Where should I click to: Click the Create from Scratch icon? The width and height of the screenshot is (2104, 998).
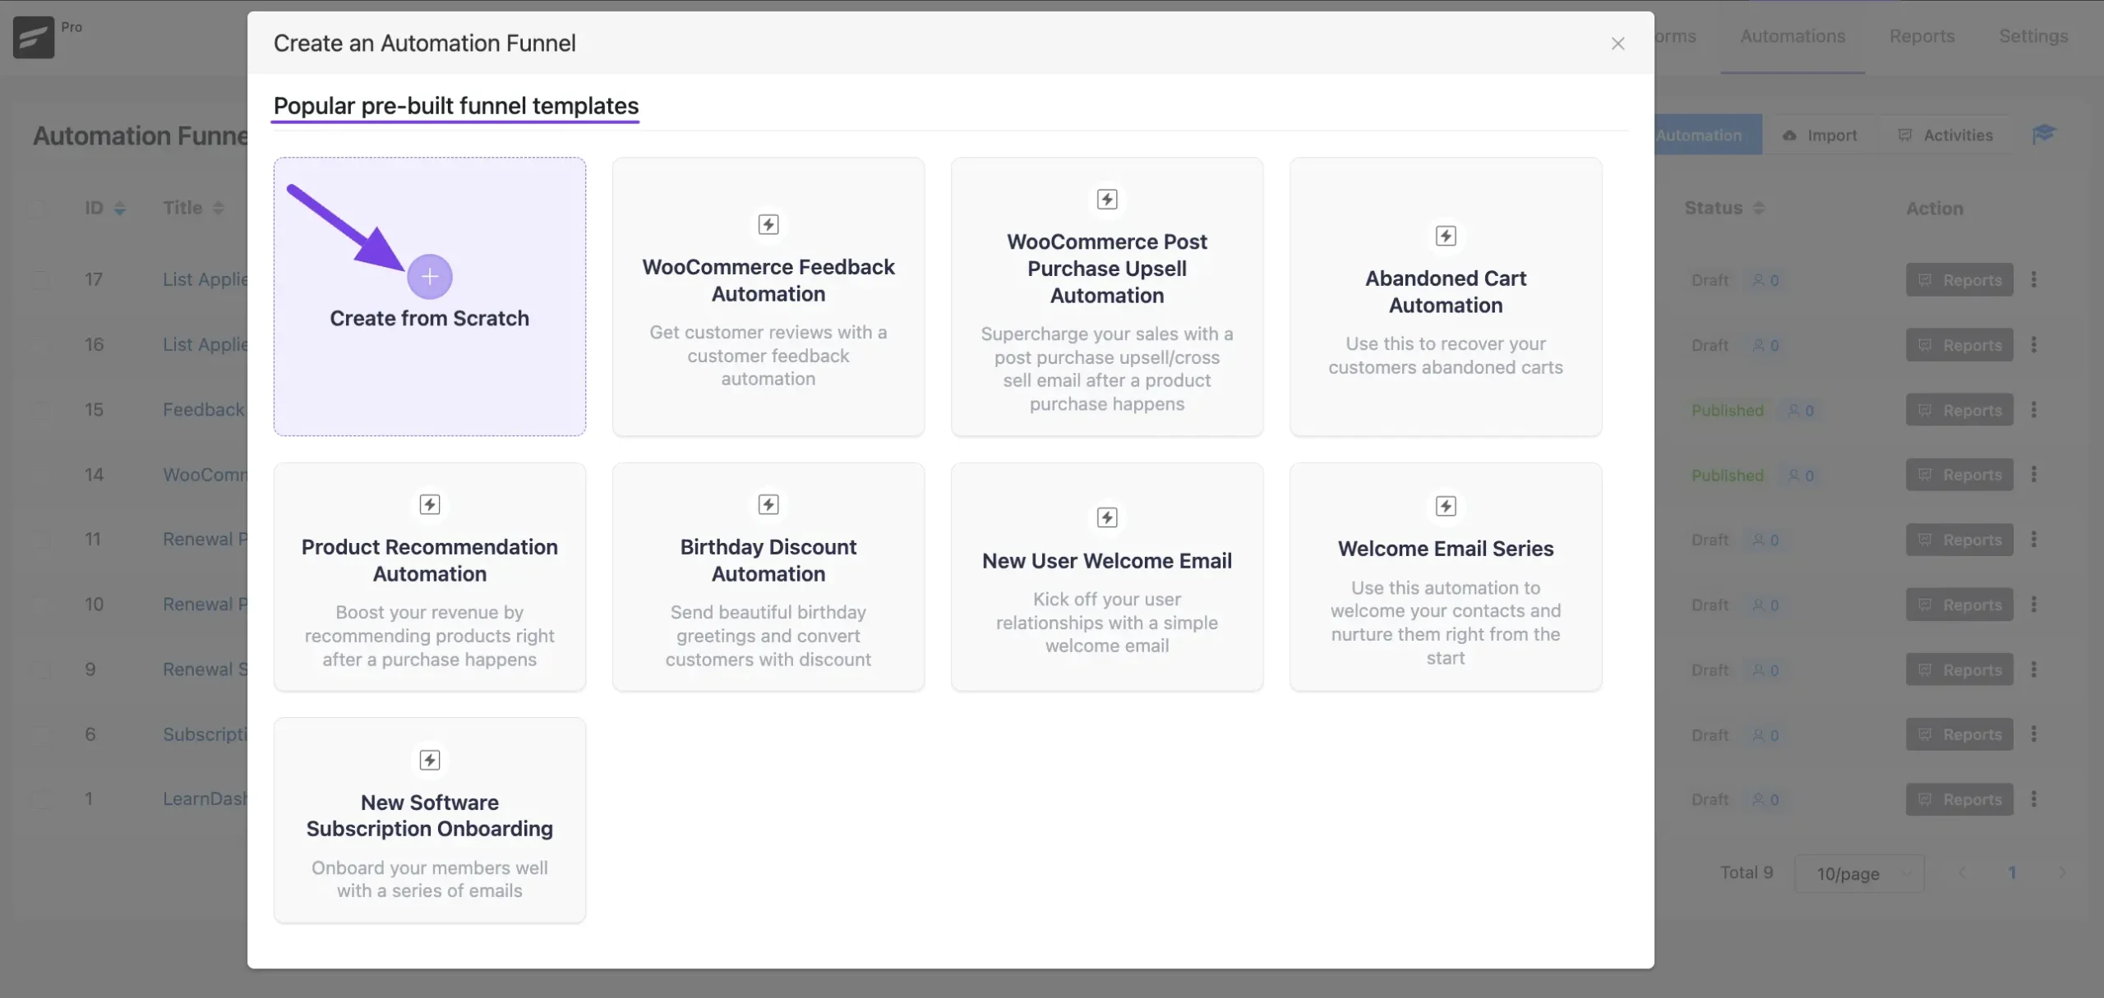(x=429, y=276)
